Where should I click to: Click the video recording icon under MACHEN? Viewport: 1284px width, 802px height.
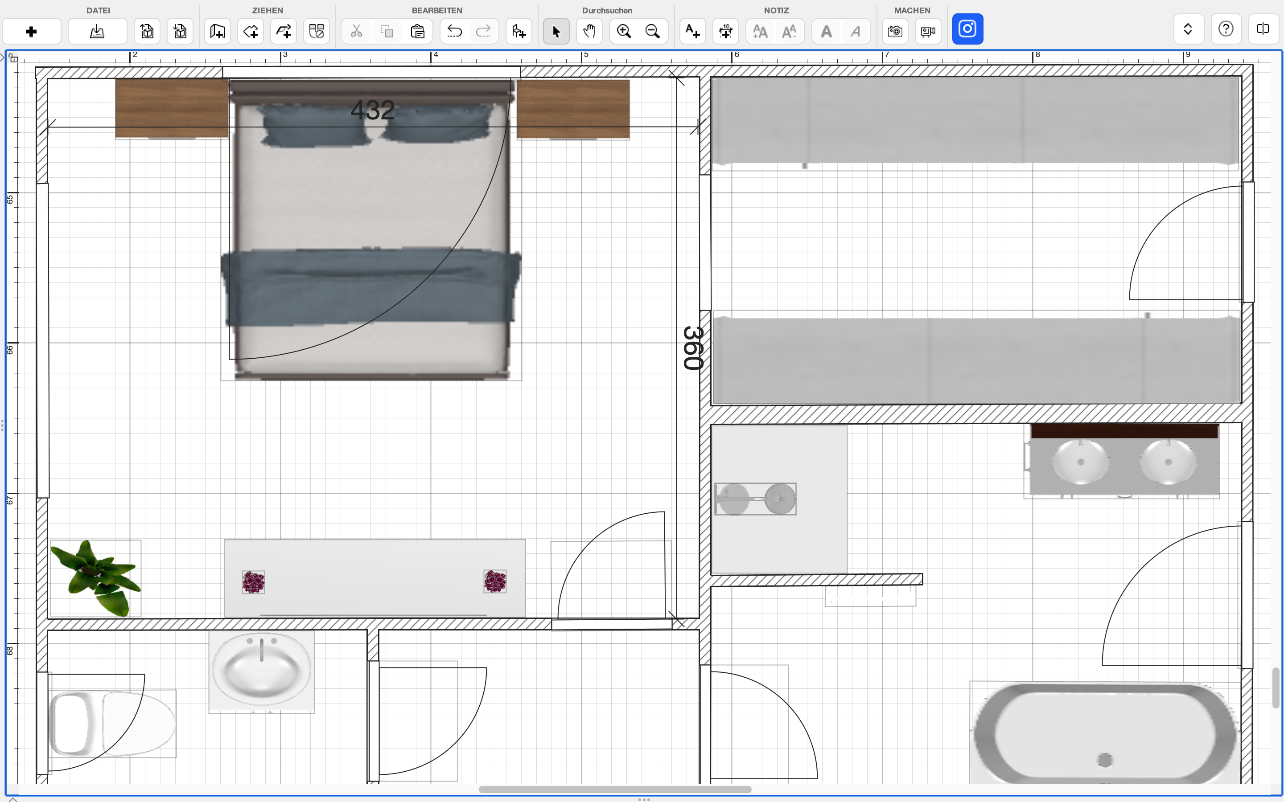pos(928,32)
